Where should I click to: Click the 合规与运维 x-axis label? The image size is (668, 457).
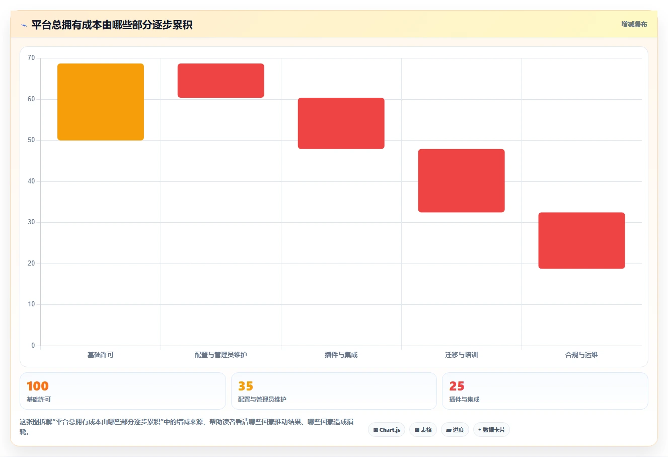[582, 355]
